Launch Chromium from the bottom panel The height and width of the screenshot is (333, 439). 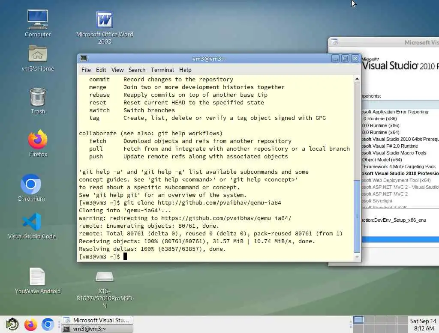(x=48, y=324)
